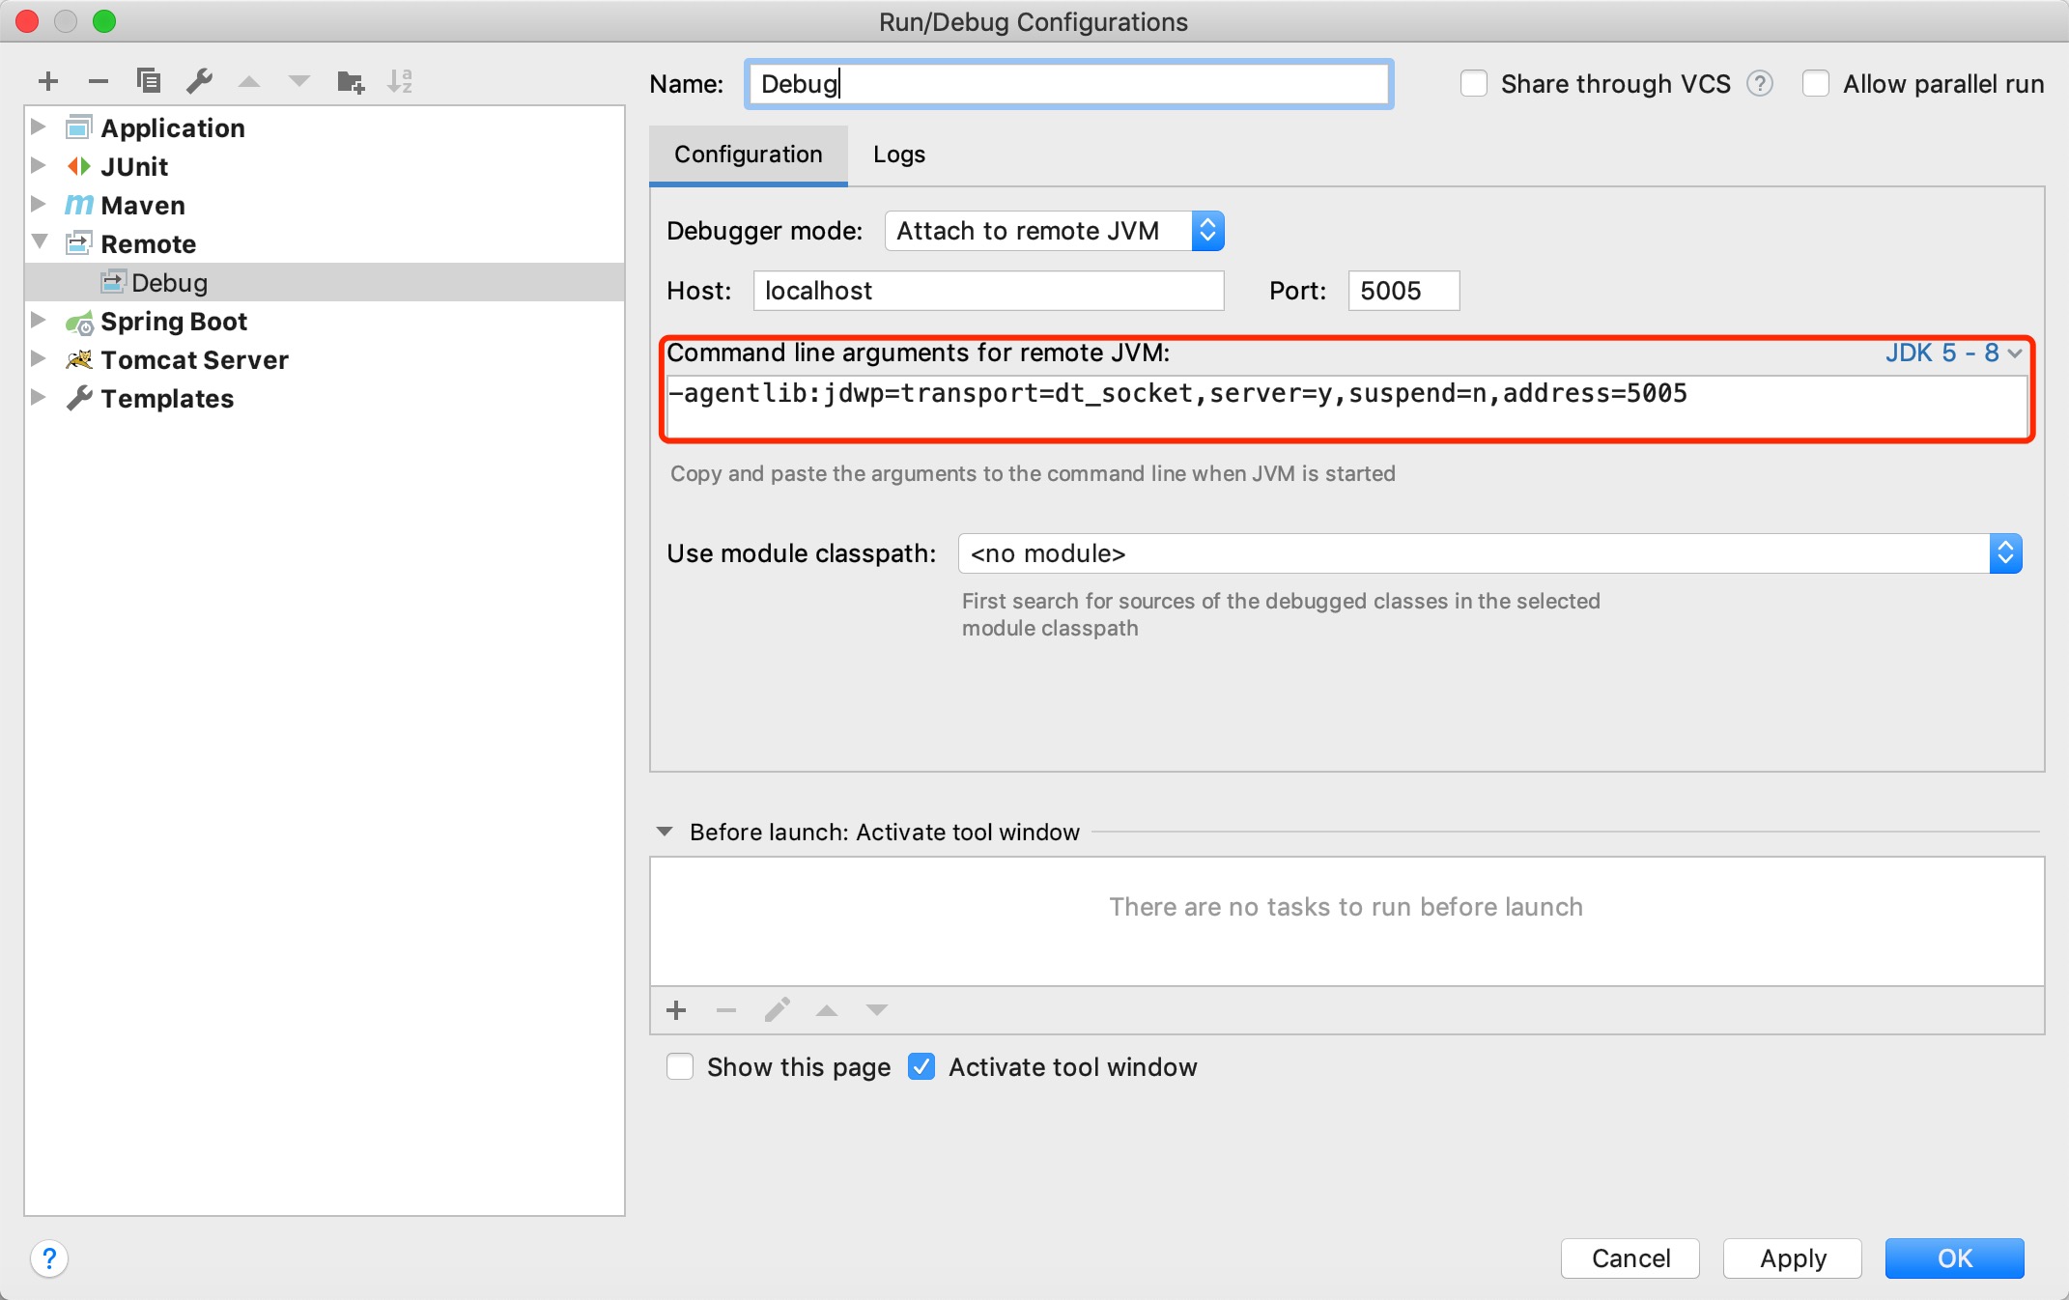Click the Host input field
The width and height of the screenshot is (2069, 1300).
987,291
